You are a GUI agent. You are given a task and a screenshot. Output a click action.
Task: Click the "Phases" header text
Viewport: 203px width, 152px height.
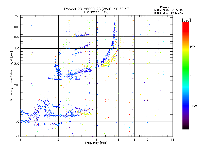pos(164,7)
